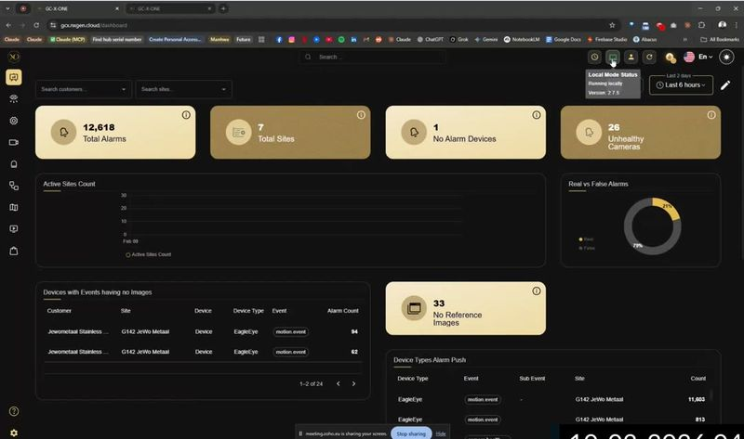Click the XO logo at sidebar top
744x439 pixels.
pyautogui.click(x=14, y=57)
